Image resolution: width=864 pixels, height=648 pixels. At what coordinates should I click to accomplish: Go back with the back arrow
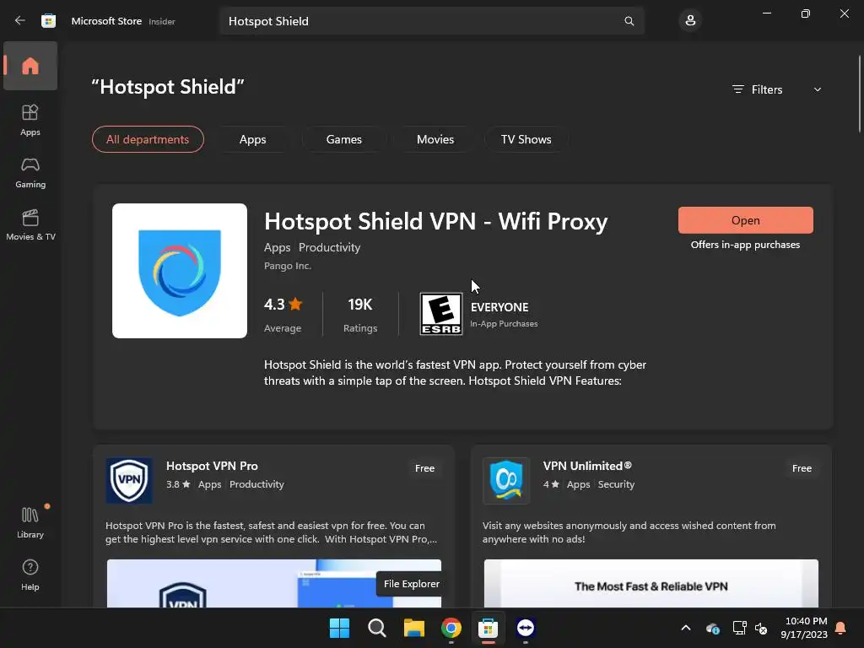click(x=20, y=21)
